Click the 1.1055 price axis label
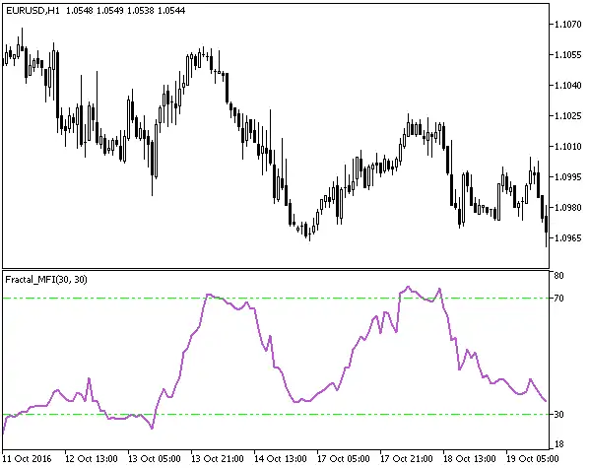589x468 pixels. (x=567, y=55)
